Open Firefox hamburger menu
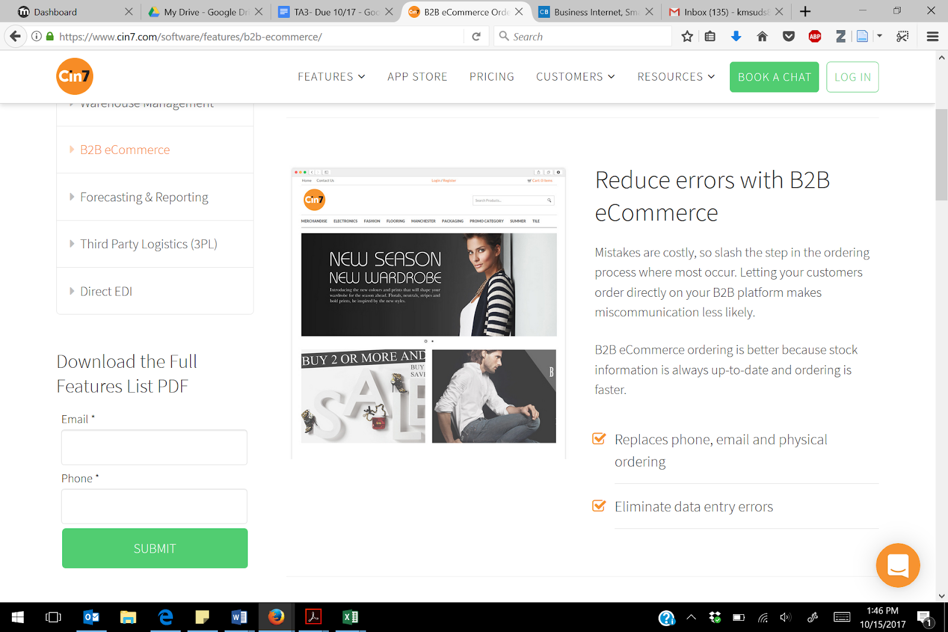948x632 pixels. click(933, 37)
